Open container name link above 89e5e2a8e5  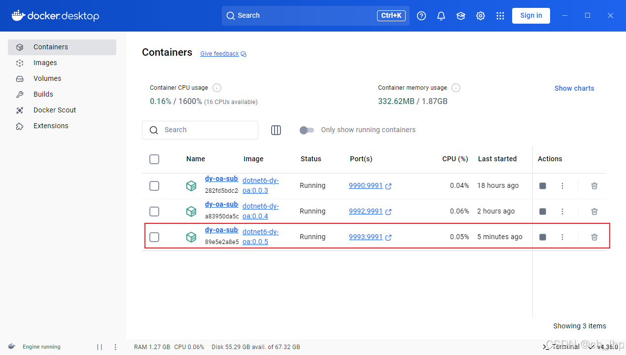pos(222,230)
